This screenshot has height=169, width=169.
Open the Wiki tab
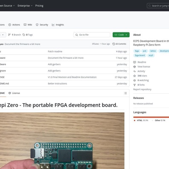pos(28,25)
